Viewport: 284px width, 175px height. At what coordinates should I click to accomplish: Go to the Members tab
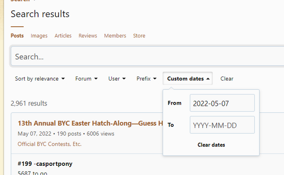click(115, 35)
